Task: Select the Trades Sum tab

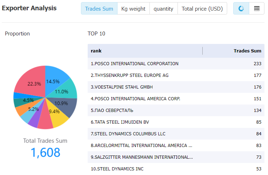Action: [x=99, y=9]
